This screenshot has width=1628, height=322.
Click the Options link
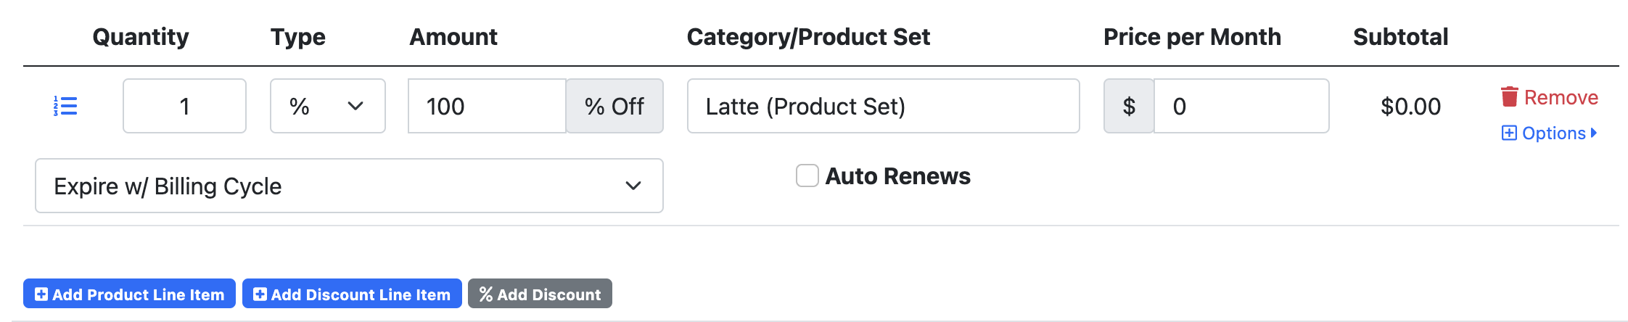1550,133
